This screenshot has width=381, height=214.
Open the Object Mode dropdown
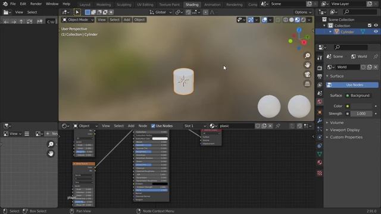pyautogui.click(x=78, y=20)
